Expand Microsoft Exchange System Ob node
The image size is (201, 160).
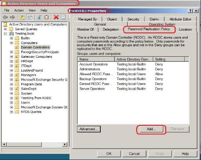tap(12, 107)
